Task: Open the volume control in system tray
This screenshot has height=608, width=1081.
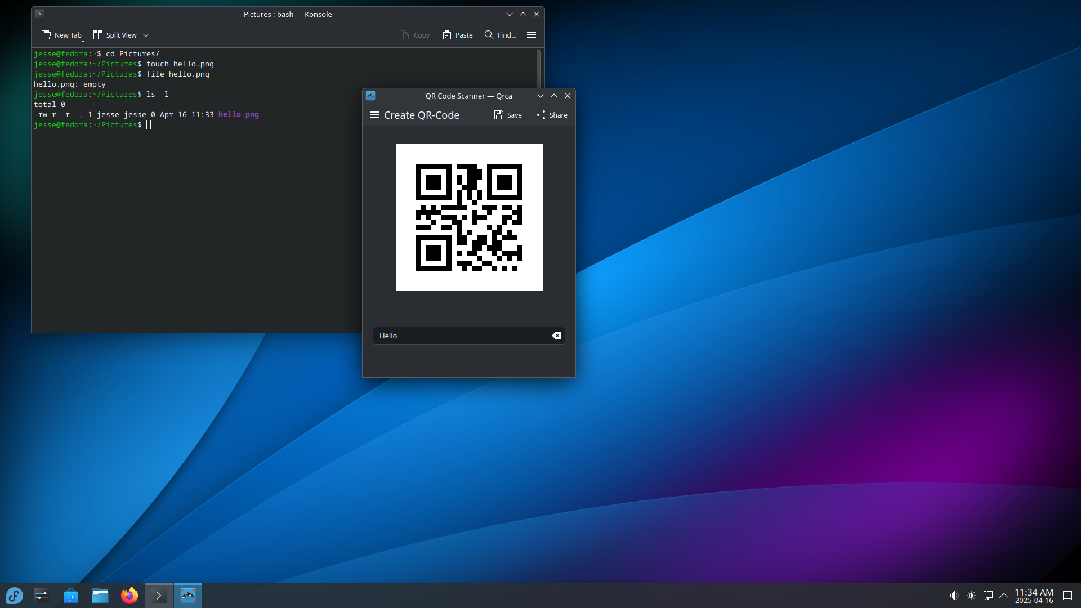Action: 954,596
